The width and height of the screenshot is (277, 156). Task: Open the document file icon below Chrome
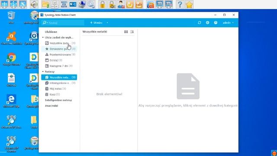click(x=11, y=80)
